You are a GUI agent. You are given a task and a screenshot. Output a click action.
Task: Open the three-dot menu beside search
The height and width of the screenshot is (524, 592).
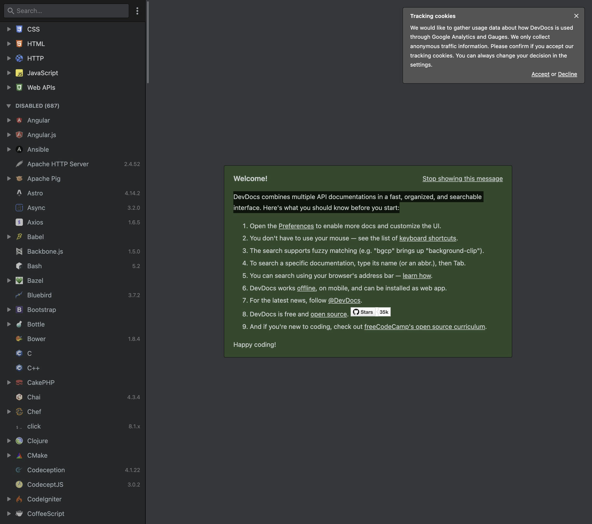pyautogui.click(x=137, y=11)
